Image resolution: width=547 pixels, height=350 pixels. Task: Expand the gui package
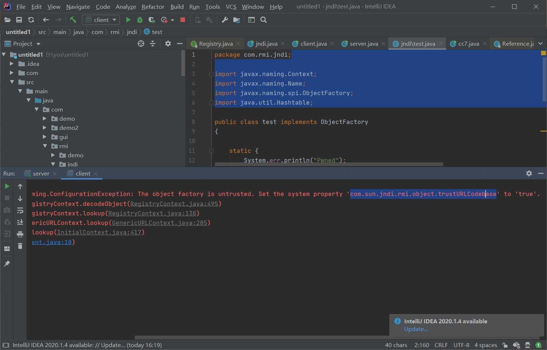45,137
